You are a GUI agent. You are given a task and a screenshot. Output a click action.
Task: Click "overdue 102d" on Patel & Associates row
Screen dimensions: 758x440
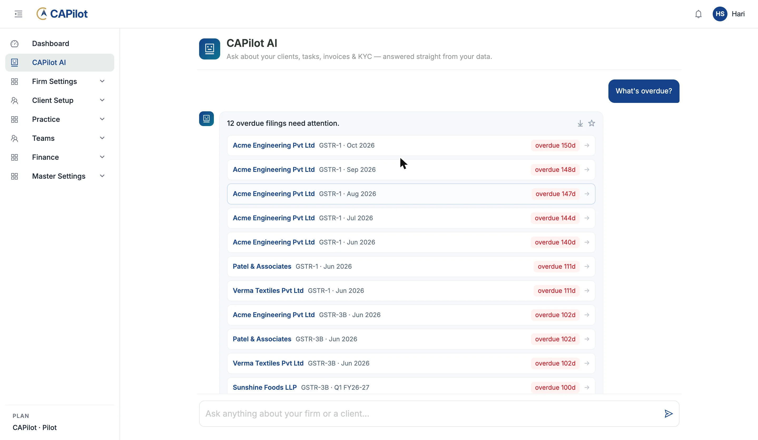tap(555, 339)
